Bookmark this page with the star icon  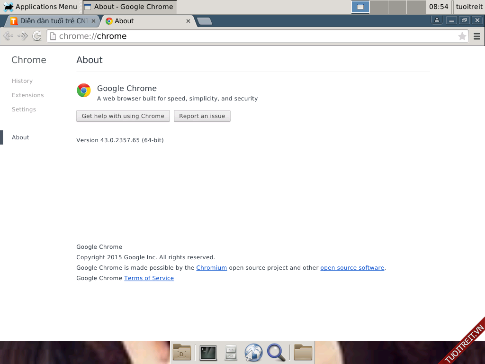[x=462, y=36]
